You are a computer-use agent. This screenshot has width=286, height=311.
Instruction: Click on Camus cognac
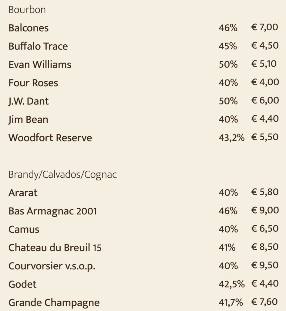click(24, 230)
